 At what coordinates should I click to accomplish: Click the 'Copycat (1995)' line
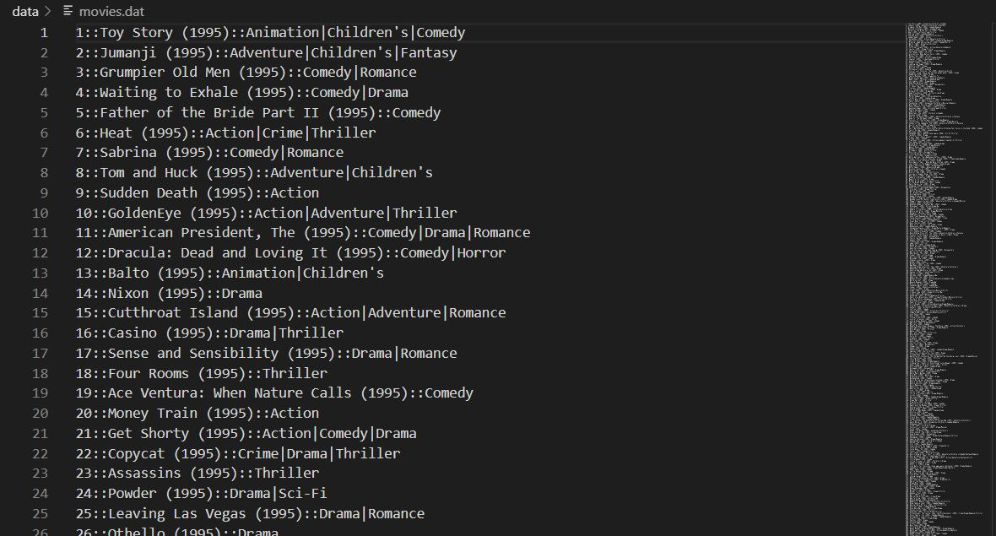(x=238, y=453)
